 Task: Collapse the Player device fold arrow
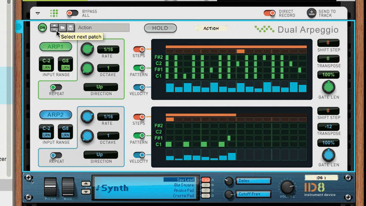38,13
